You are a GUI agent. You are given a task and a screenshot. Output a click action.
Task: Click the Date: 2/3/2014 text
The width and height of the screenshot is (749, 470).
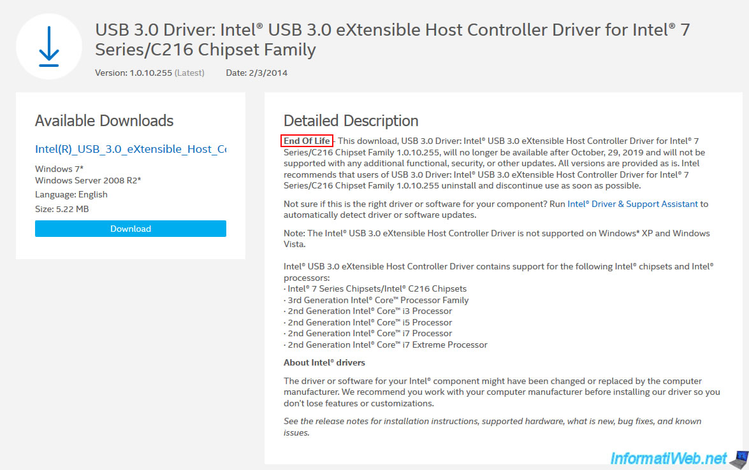256,73
